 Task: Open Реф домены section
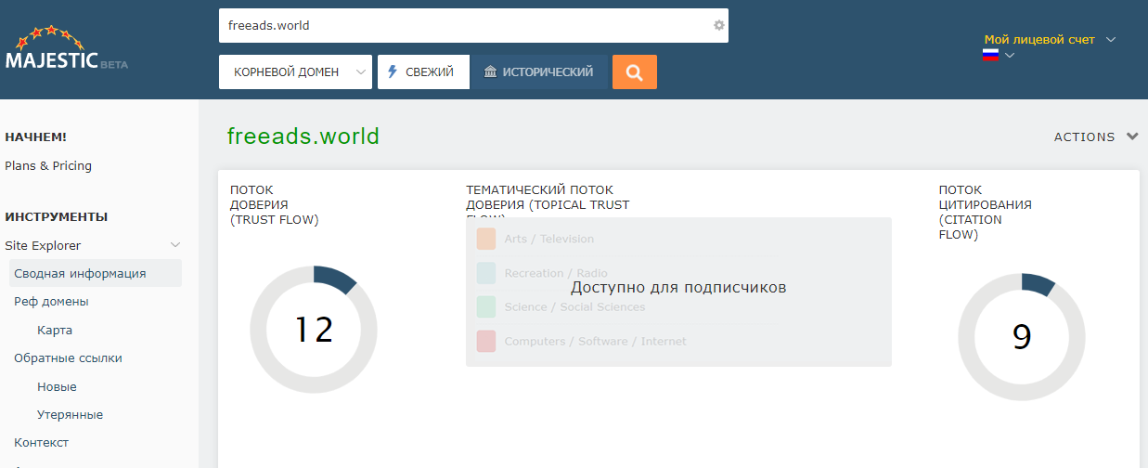51,302
